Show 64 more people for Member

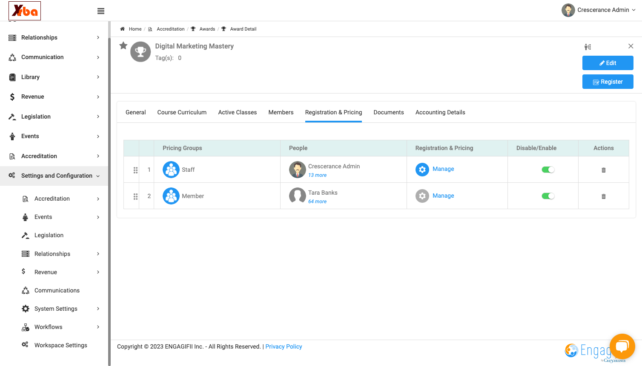pyautogui.click(x=318, y=201)
